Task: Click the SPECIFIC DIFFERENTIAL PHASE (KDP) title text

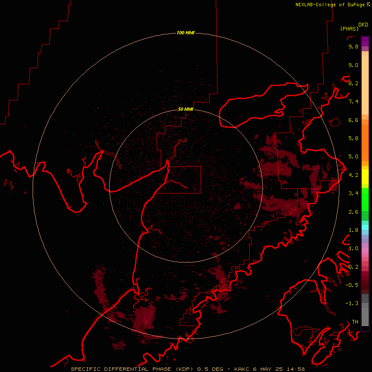Action: click(x=133, y=369)
